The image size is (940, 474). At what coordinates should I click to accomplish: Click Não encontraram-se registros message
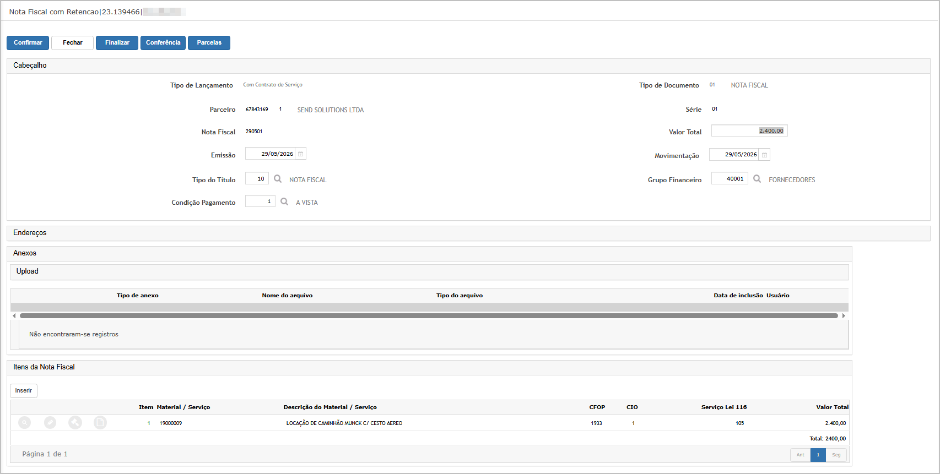pyautogui.click(x=74, y=334)
